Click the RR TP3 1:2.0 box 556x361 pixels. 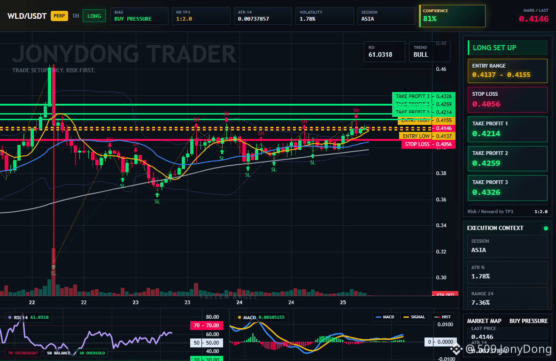[201, 16]
